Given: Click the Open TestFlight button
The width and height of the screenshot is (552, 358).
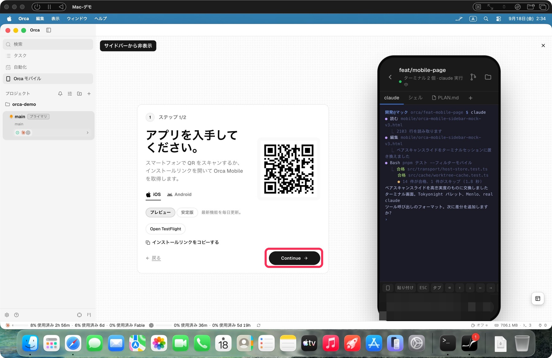Looking at the screenshot, I should pyautogui.click(x=166, y=229).
